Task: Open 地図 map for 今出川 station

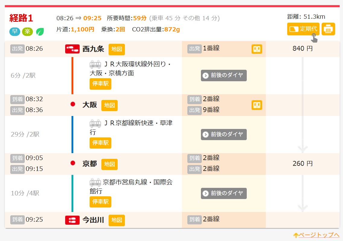Action: pyautogui.click(x=116, y=220)
